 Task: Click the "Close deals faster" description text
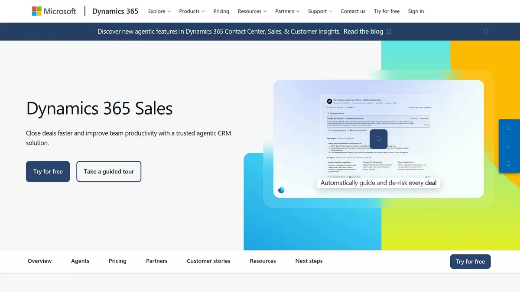[128, 138]
